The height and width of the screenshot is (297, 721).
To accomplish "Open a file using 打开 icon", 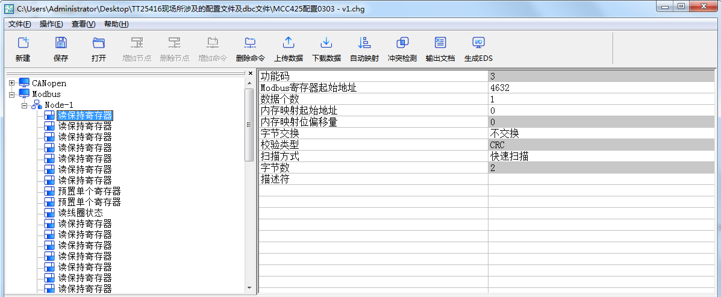I will tap(98, 43).
